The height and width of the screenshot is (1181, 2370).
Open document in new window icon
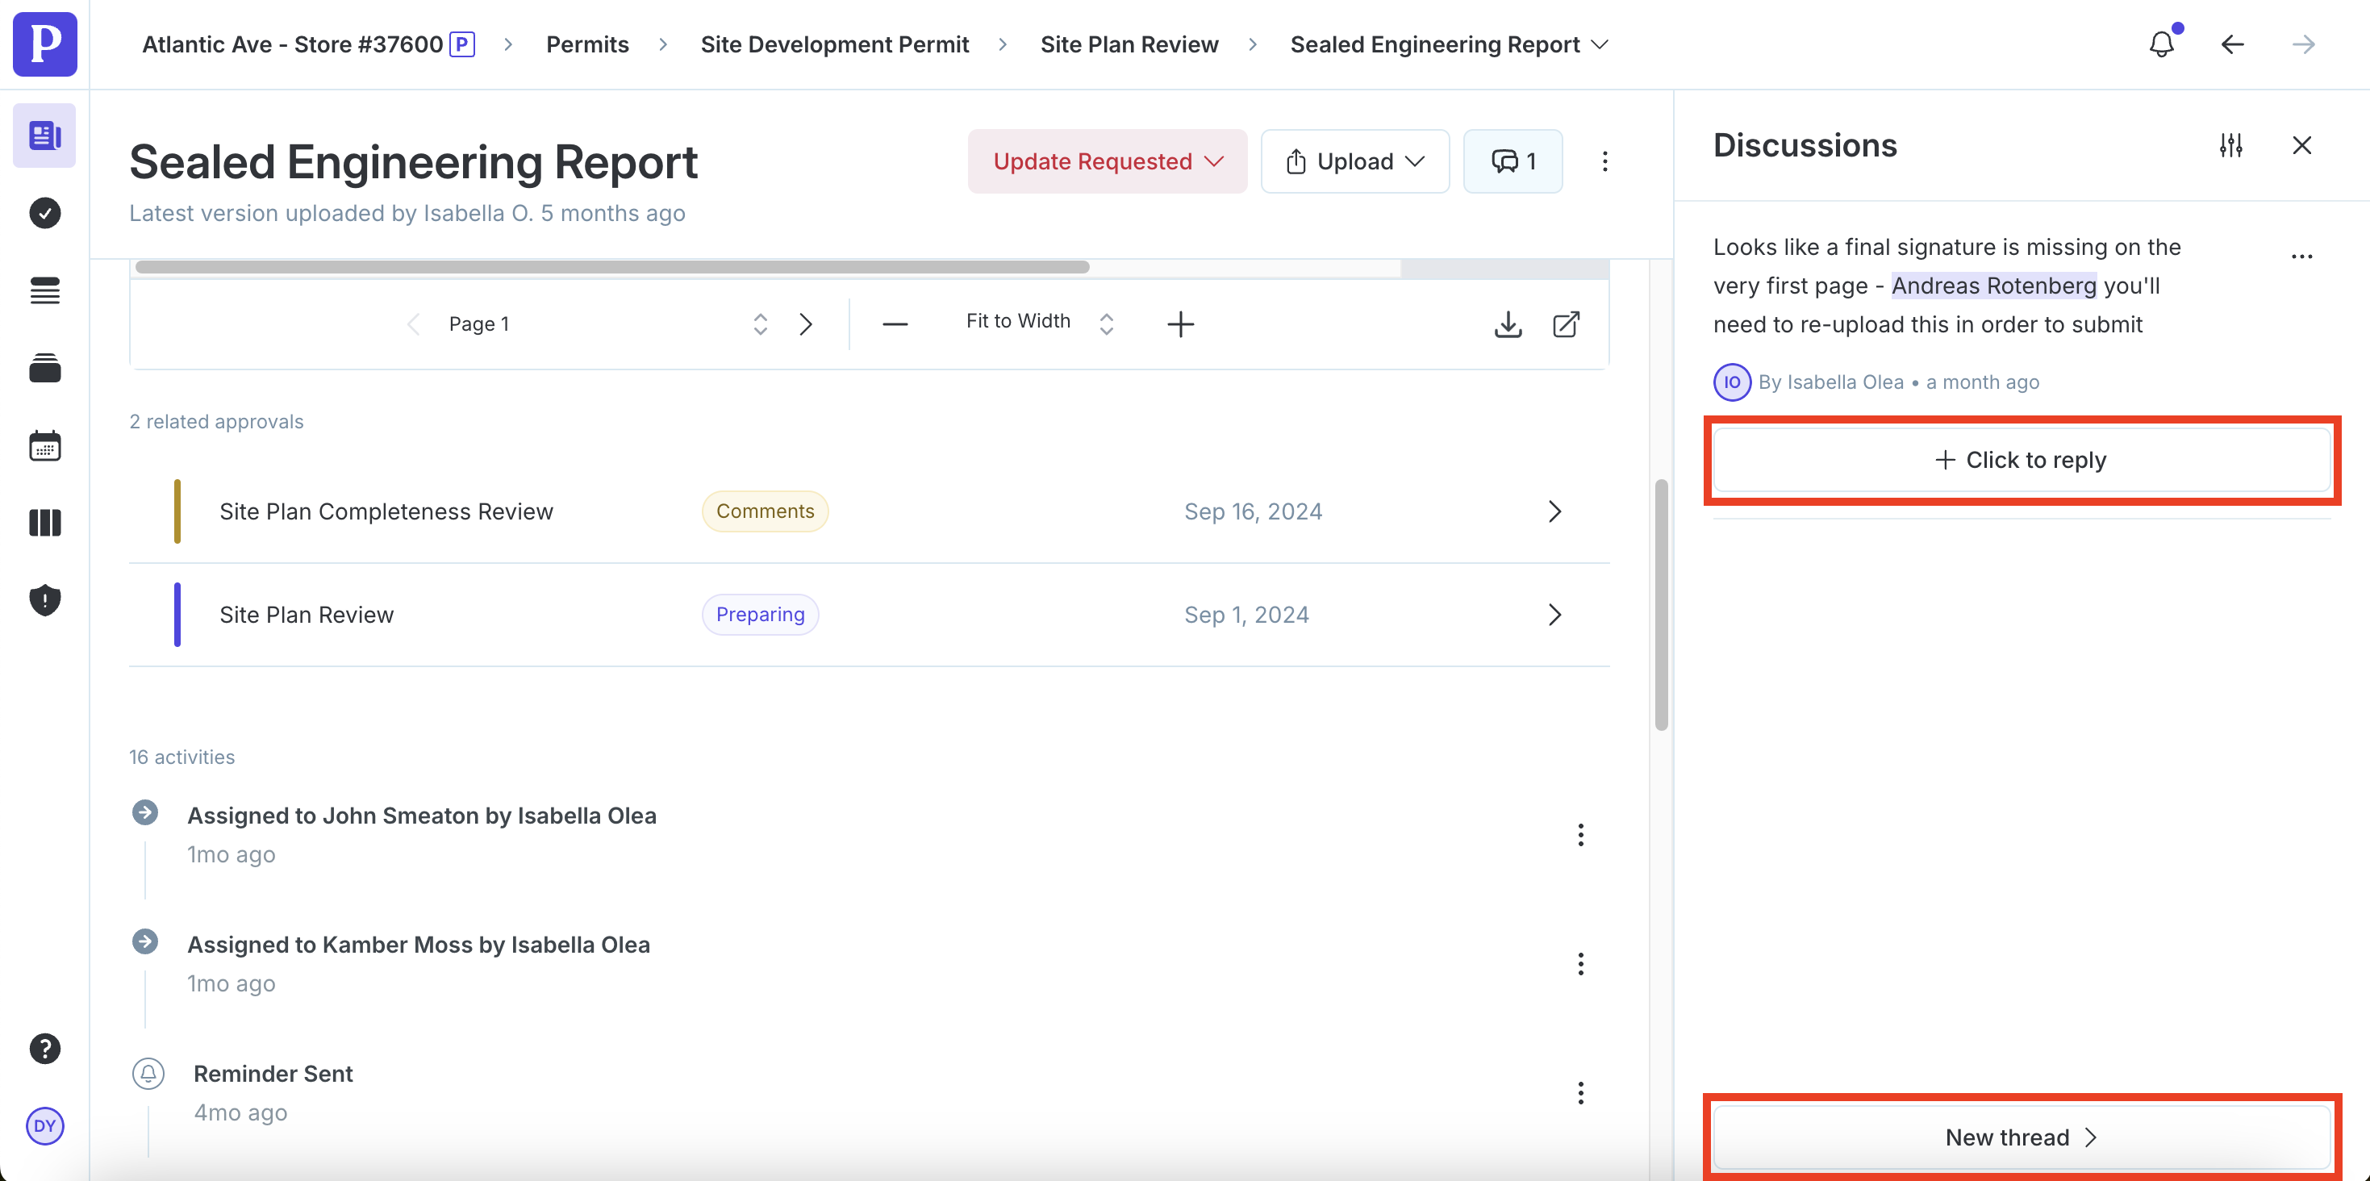1566,323
